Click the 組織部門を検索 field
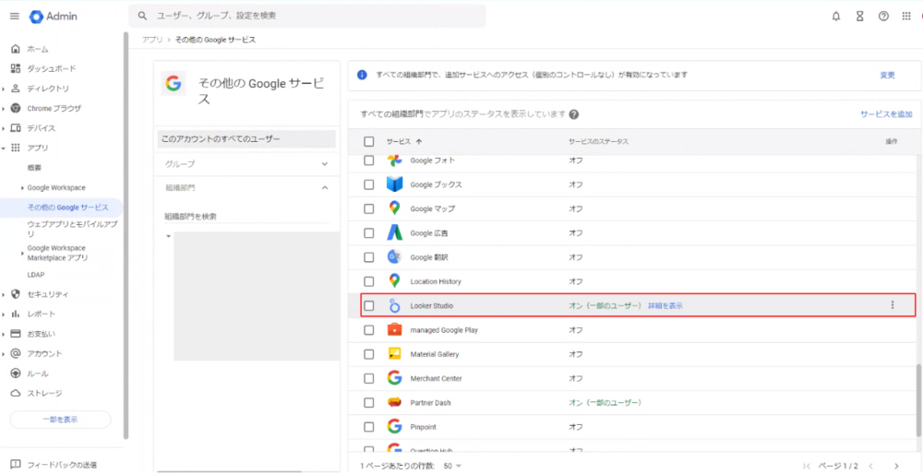Viewport: 923px width, 474px height. point(246,217)
